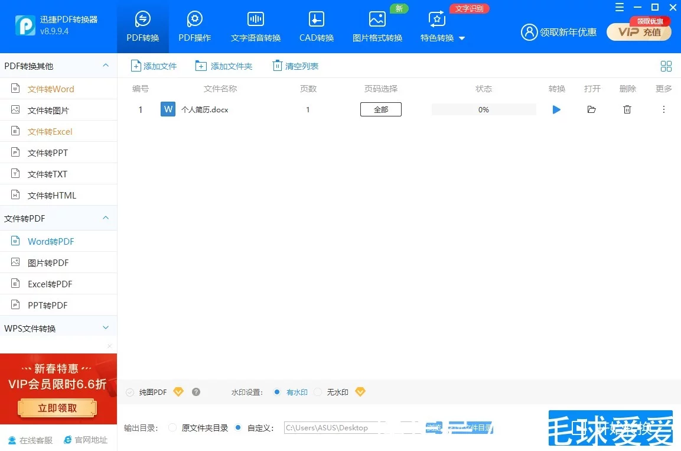Viewport: 681px width, 451px height.
Task: Click the VIP 充值 button
Action: coord(638,32)
